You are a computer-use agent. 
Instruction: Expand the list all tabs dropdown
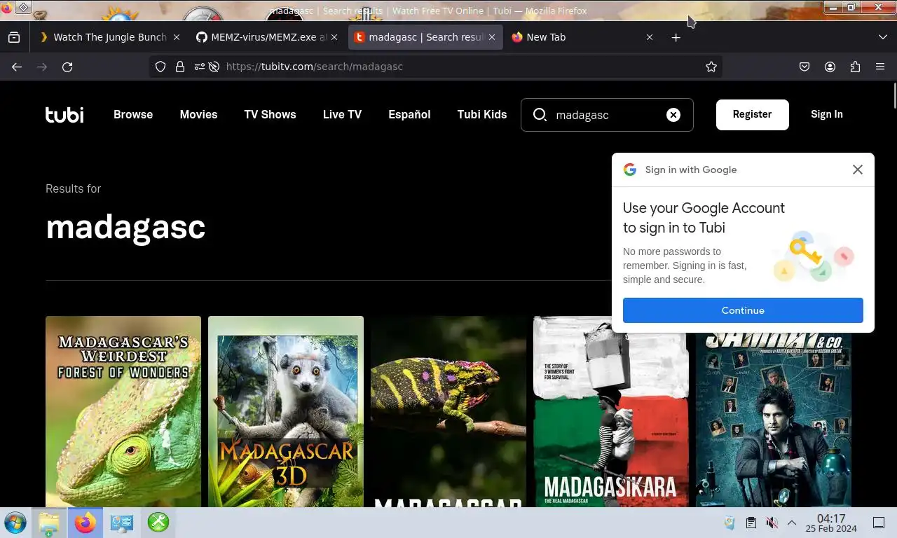coord(882,37)
